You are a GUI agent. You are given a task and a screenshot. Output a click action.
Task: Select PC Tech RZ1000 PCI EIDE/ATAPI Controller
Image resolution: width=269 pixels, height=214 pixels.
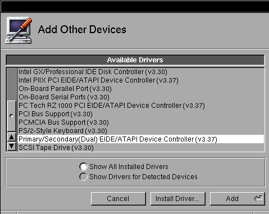coord(141,106)
